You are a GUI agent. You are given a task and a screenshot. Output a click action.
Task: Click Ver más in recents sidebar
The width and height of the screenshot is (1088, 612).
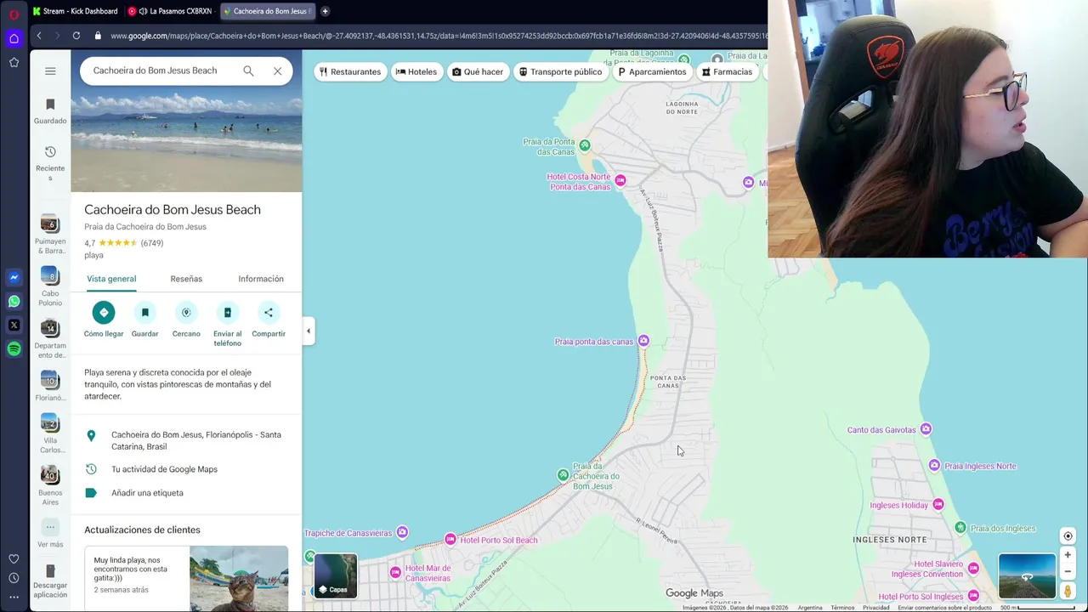[x=50, y=534]
